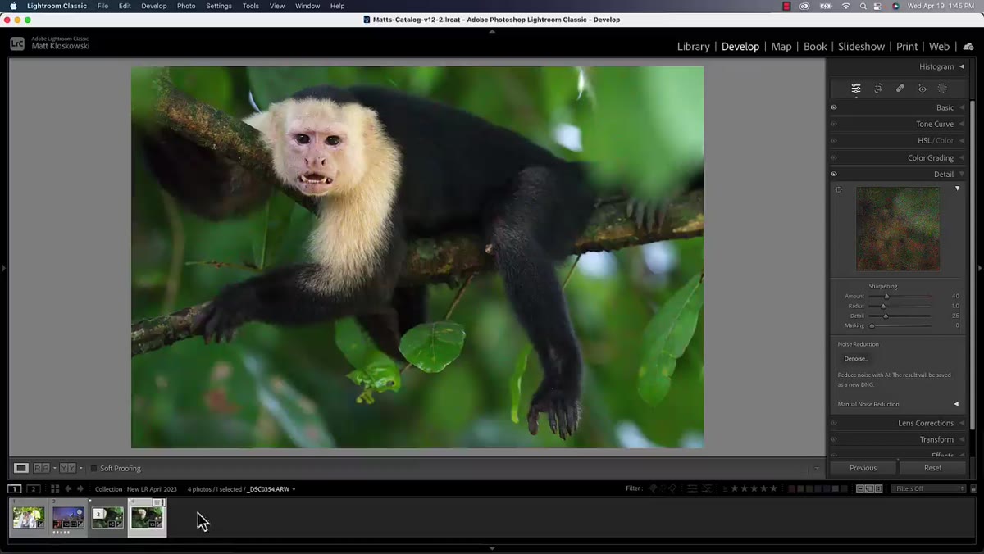
Task: Expand the Lens Corrections panel triangle
Action: point(962,423)
